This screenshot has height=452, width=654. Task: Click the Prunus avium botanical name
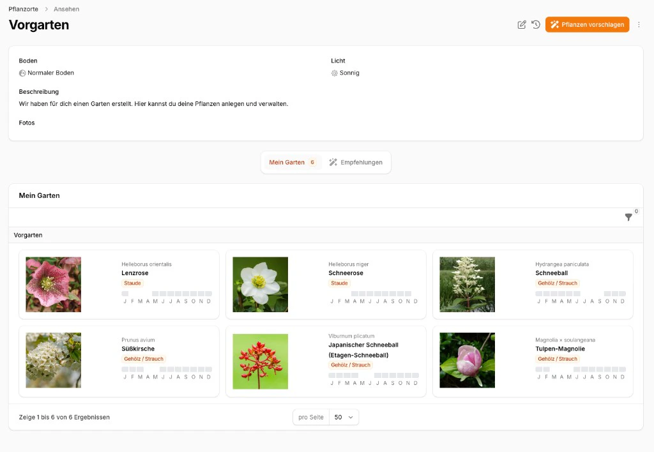click(138, 340)
